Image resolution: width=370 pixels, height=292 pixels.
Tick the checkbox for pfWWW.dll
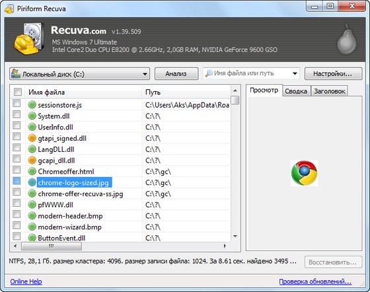coord(17,203)
